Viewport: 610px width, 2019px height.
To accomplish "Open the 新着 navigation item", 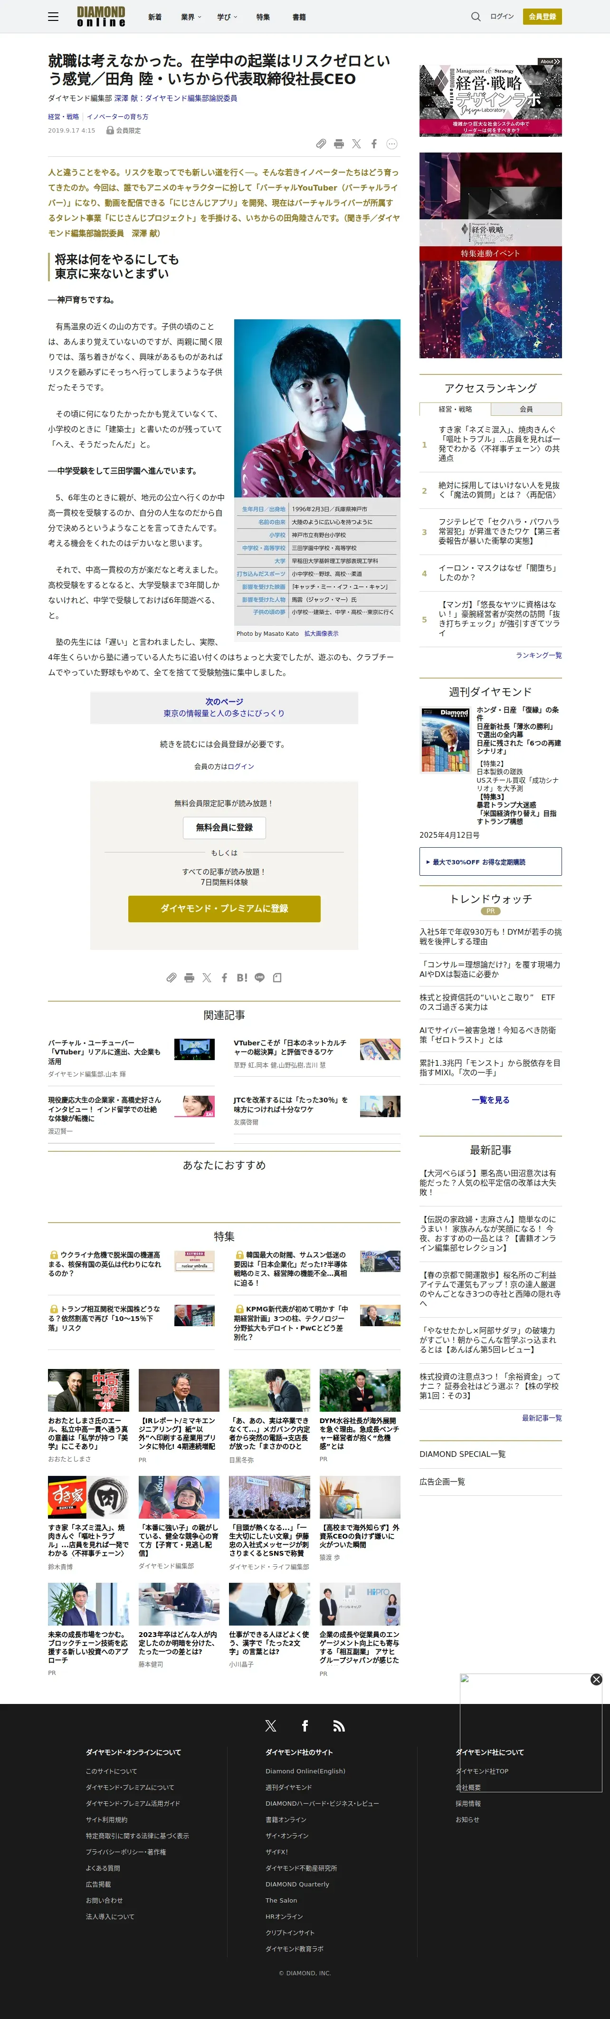I will point(154,17).
